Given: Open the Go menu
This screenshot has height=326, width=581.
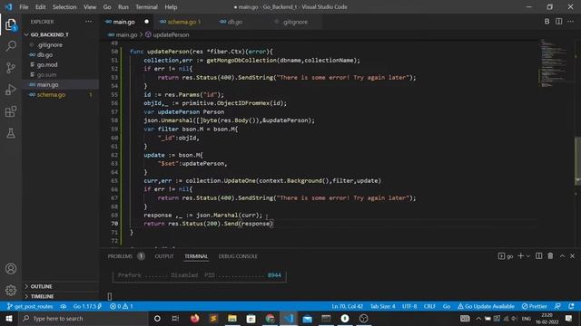Looking at the screenshot, I should 107,7.
